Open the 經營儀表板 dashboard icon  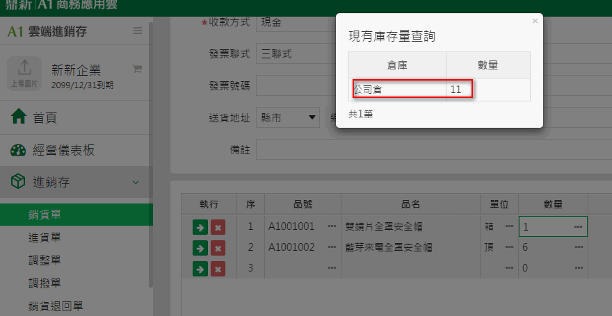pos(18,151)
